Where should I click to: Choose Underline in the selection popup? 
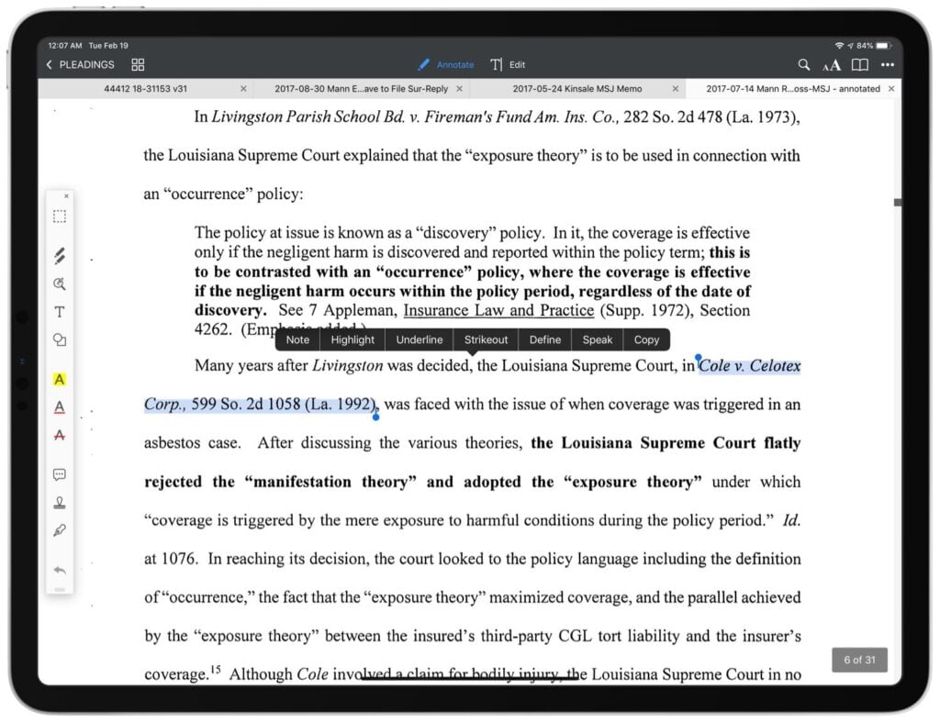coord(420,339)
